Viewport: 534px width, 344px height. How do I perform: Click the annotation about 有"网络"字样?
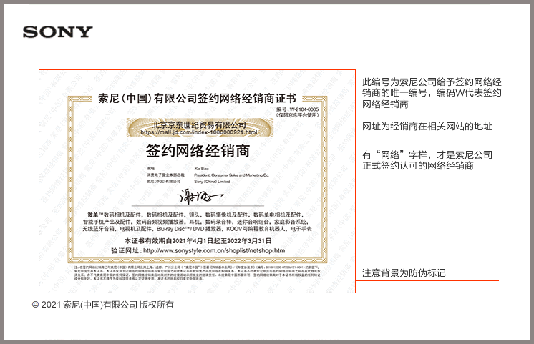coord(427,160)
